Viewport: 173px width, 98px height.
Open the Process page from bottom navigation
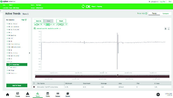point(17,94)
